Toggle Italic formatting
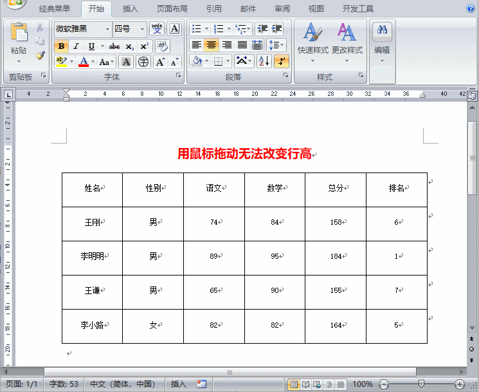 [x=76, y=46]
